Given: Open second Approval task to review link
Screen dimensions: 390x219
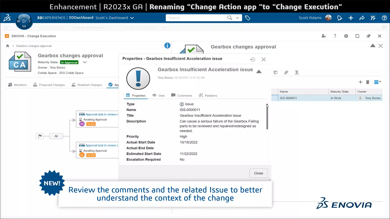Looking at the screenshot, I should point(102,145).
